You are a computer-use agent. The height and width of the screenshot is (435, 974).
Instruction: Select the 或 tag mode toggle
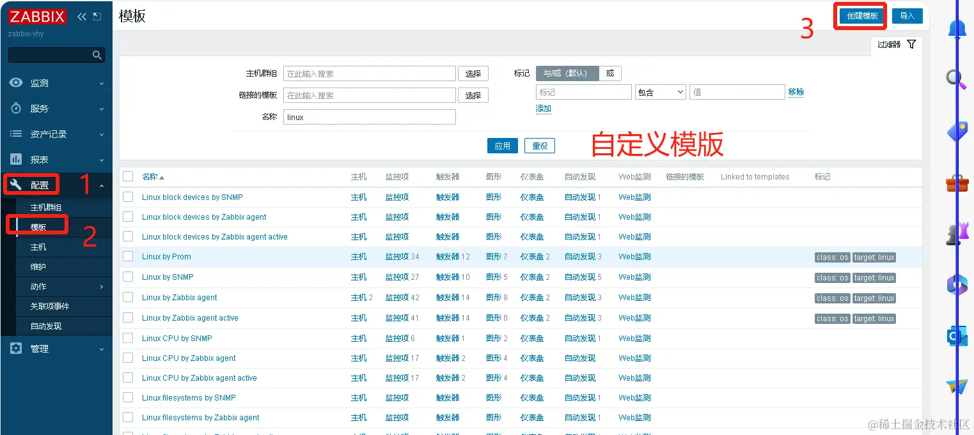pyautogui.click(x=610, y=73)
